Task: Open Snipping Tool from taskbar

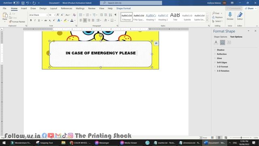Action: pos(45,143)
